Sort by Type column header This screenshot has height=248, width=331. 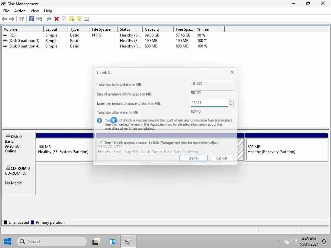point(79,29)
